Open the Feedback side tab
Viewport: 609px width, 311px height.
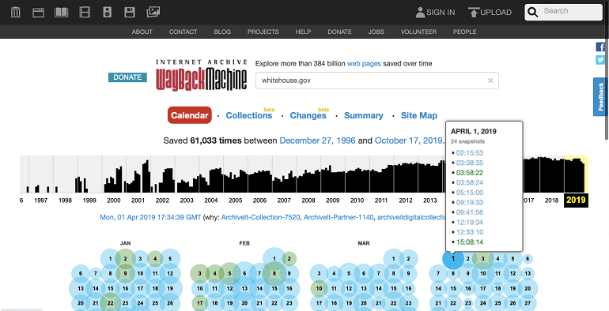(600, 96)
